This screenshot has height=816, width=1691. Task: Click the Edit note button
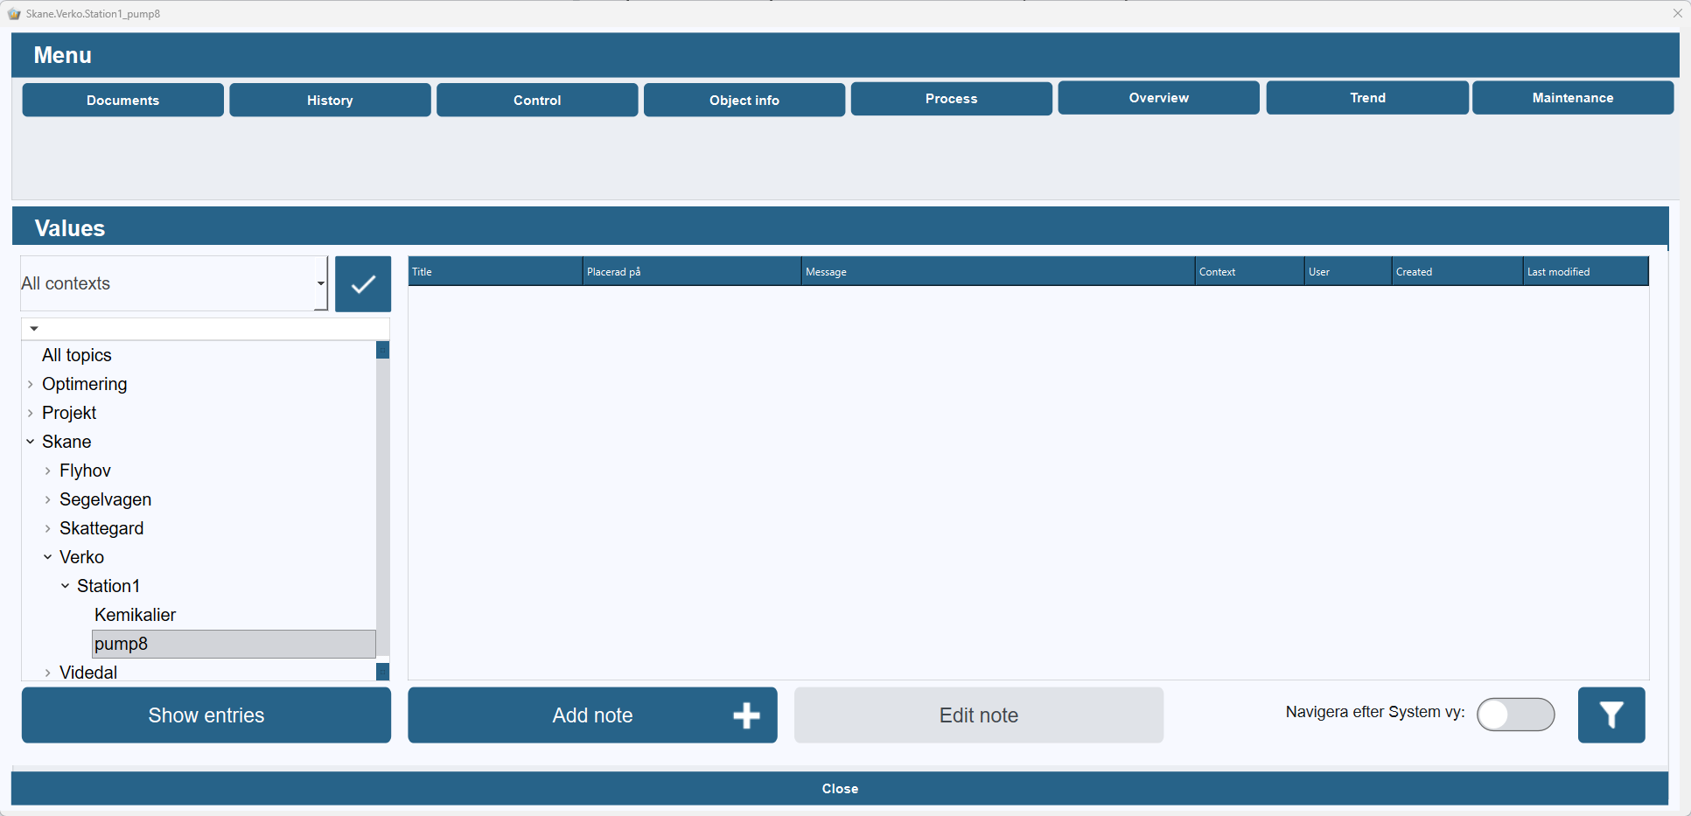979,715
